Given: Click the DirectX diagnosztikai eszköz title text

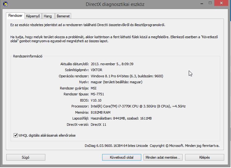Looking at the screenshot, I should [x=115, y=4].
